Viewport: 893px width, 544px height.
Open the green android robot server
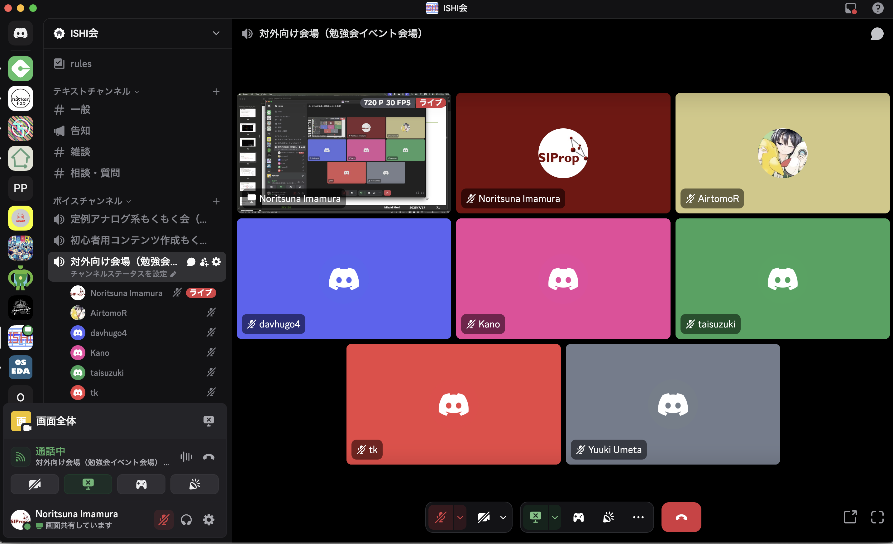point(20,278)
